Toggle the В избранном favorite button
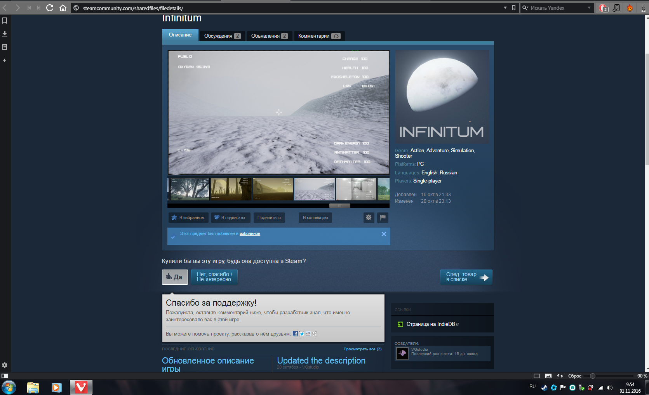The width and height of the screenshot is (649, 395). (x=188, y=218)
